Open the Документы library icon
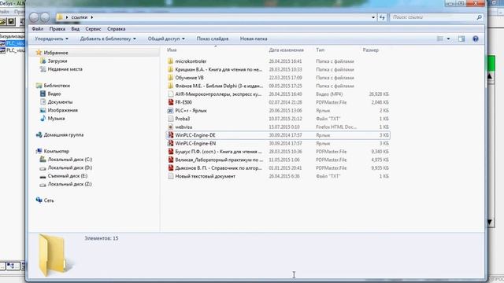Screen dimensions: 504x283 pos(43,101)
